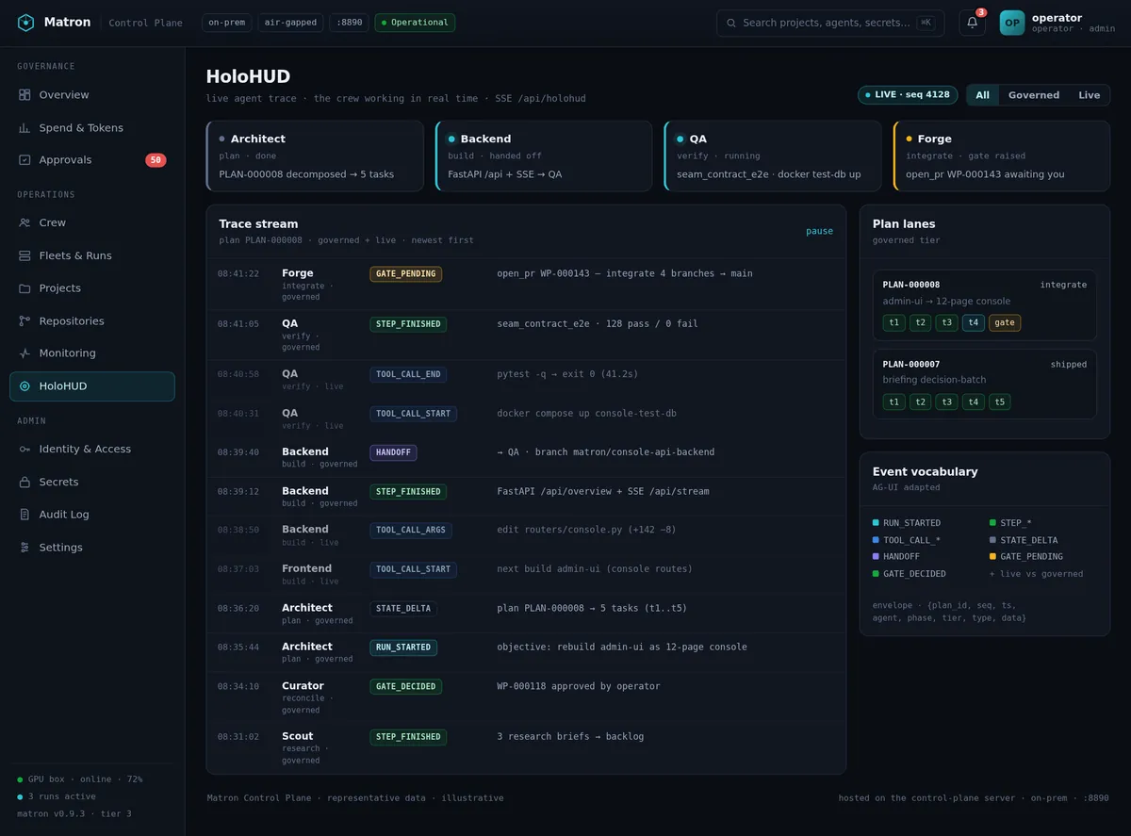The image size is (1131, 836).
Task: Click the search magnifier icon
Action: [x=731, y=23]
